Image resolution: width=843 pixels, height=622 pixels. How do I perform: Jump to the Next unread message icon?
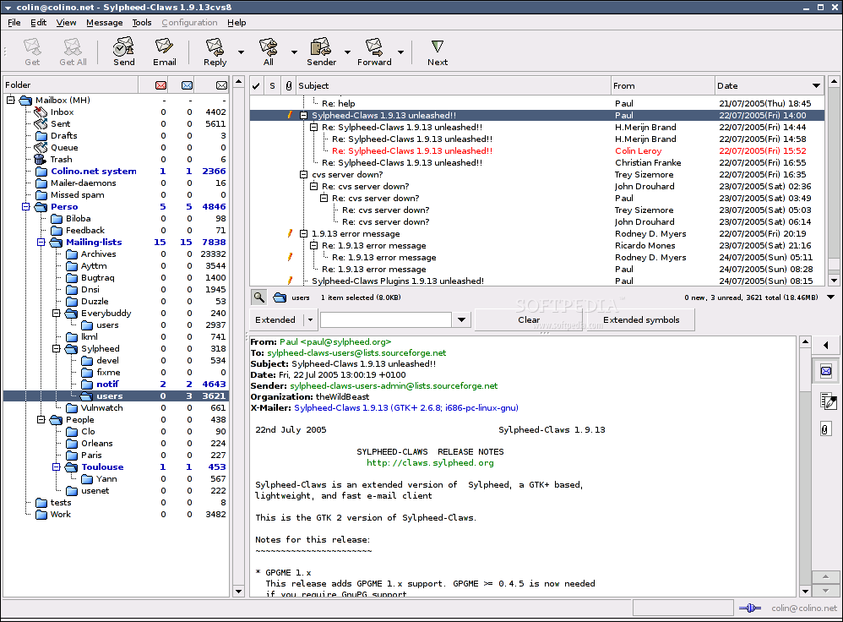(x=437, y=51)
